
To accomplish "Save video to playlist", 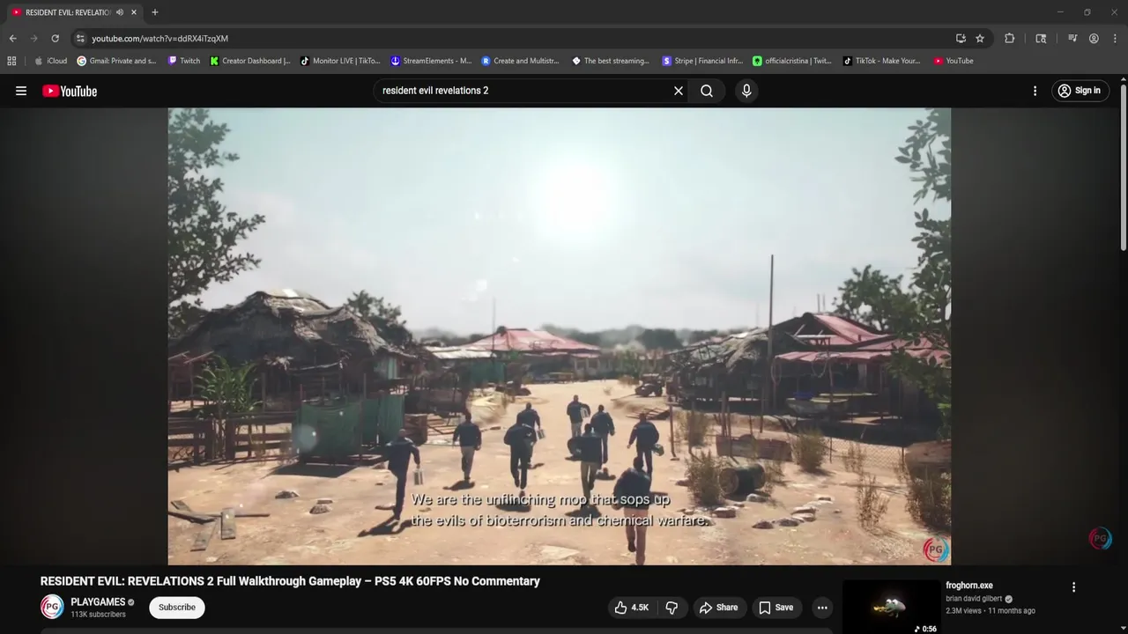I will click(x=776, y=608).
